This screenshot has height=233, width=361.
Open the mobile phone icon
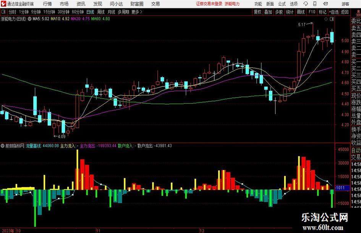[315, 4]
